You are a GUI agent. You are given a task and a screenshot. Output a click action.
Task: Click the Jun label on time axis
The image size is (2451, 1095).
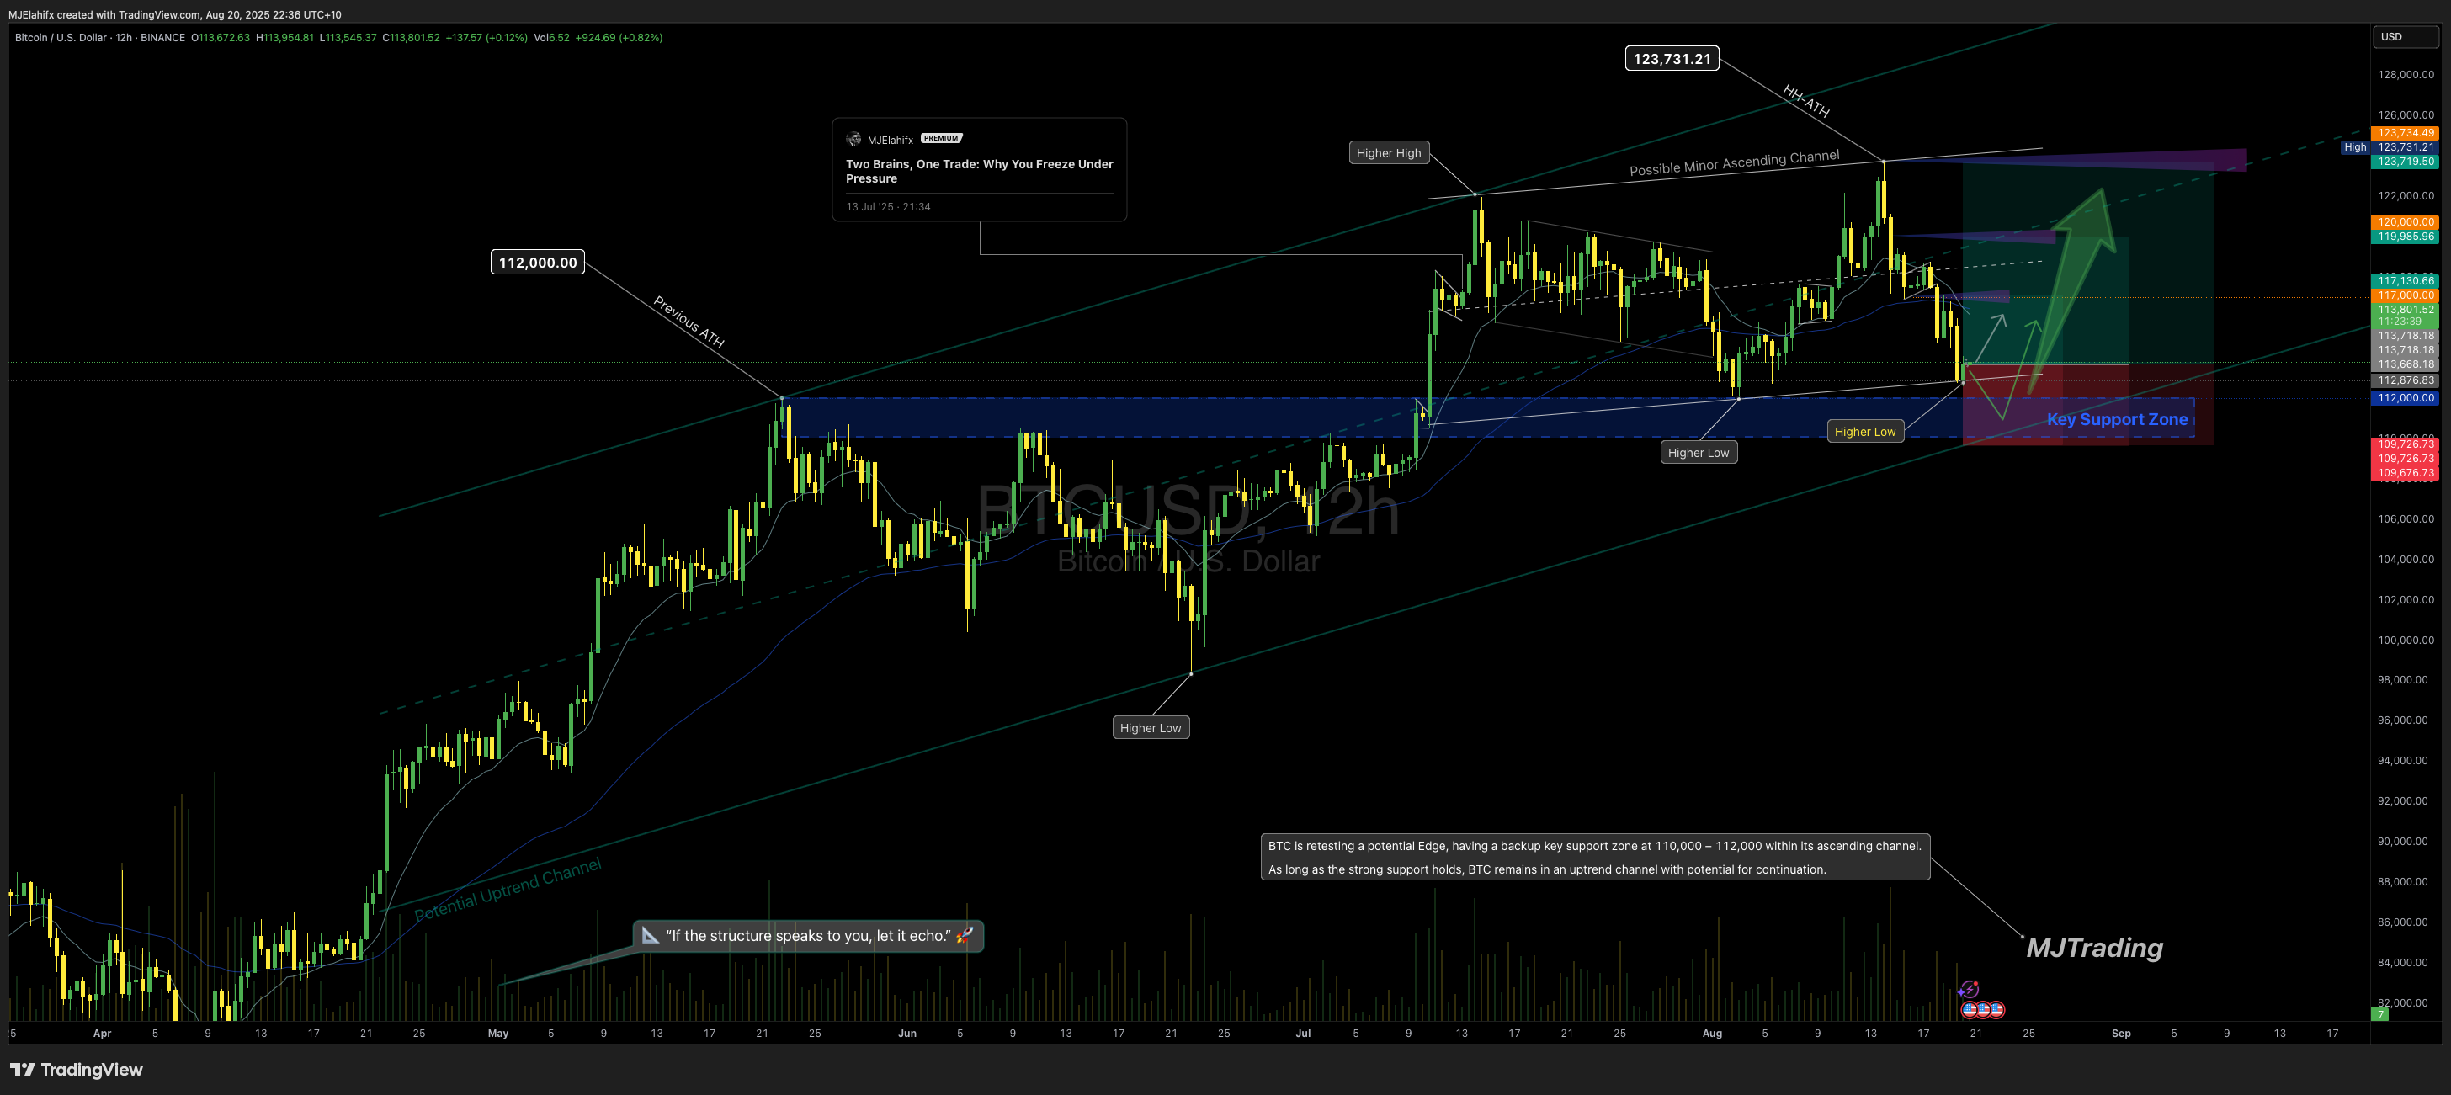point(906,1034)
